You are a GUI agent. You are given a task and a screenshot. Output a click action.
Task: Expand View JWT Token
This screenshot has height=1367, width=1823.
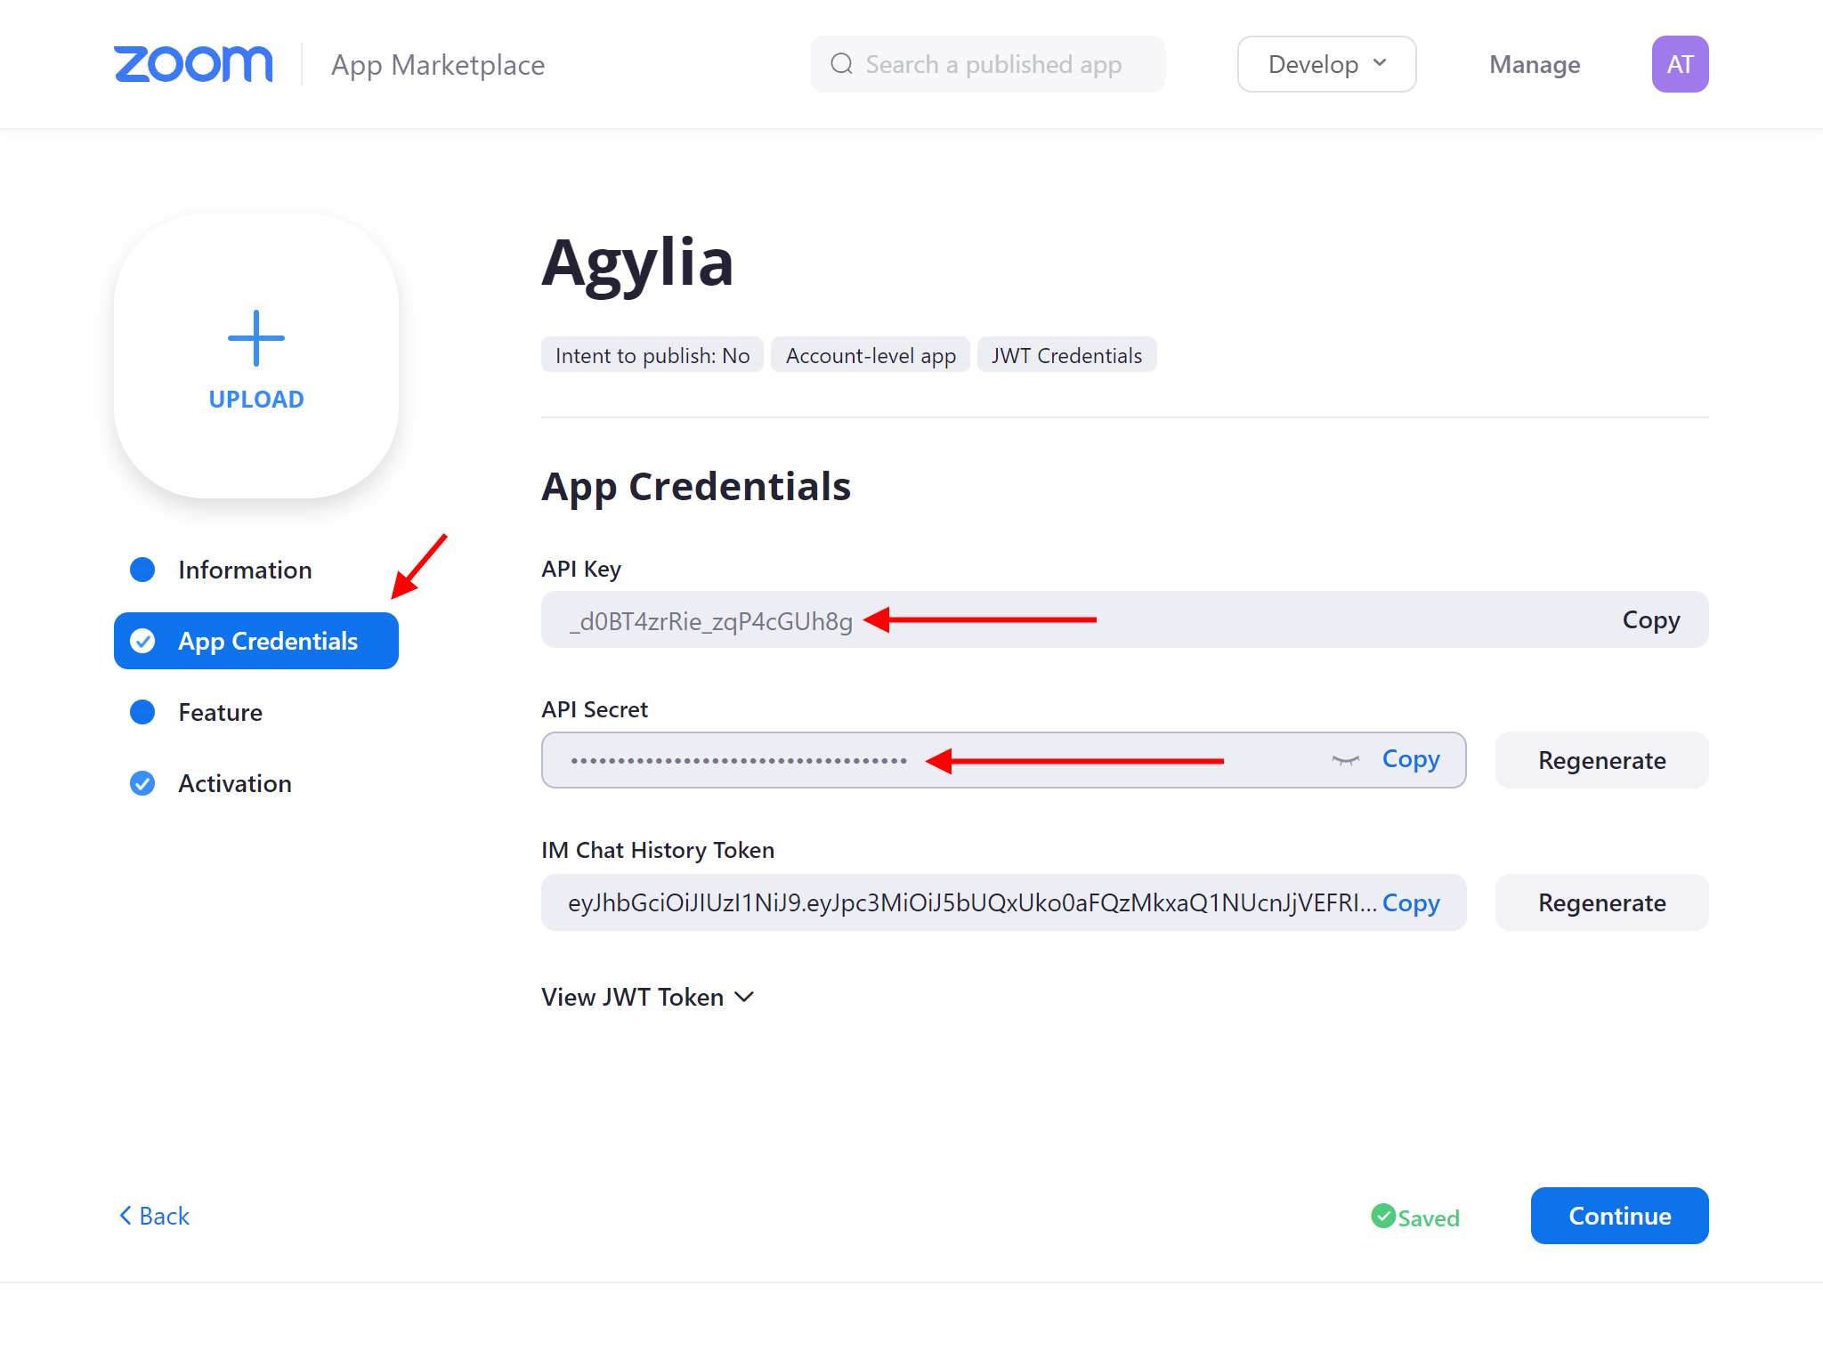648,997
